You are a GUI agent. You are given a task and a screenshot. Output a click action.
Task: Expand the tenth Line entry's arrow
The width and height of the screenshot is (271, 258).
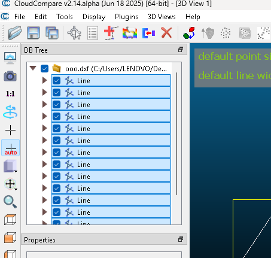(x=45, y=189)
